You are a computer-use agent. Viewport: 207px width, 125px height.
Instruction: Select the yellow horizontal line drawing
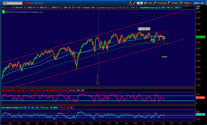coord(165,57)
